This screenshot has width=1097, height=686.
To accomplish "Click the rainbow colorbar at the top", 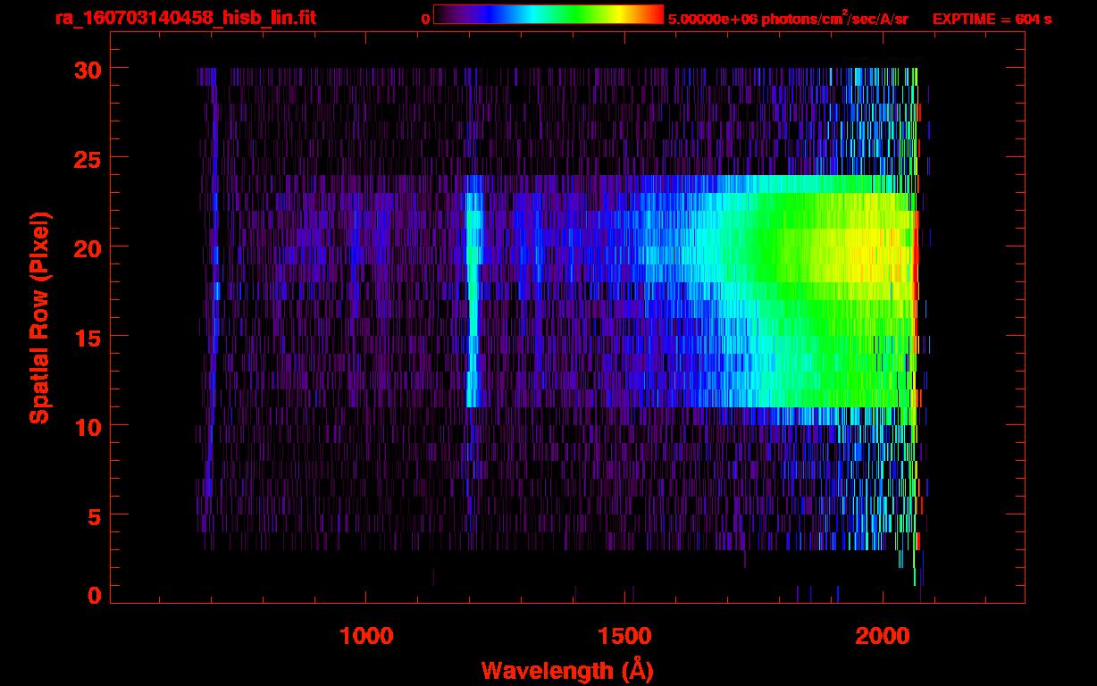I will click(548, 15).
